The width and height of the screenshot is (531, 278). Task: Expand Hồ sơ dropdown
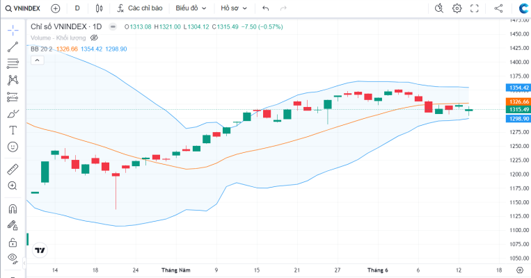point(234,8)
